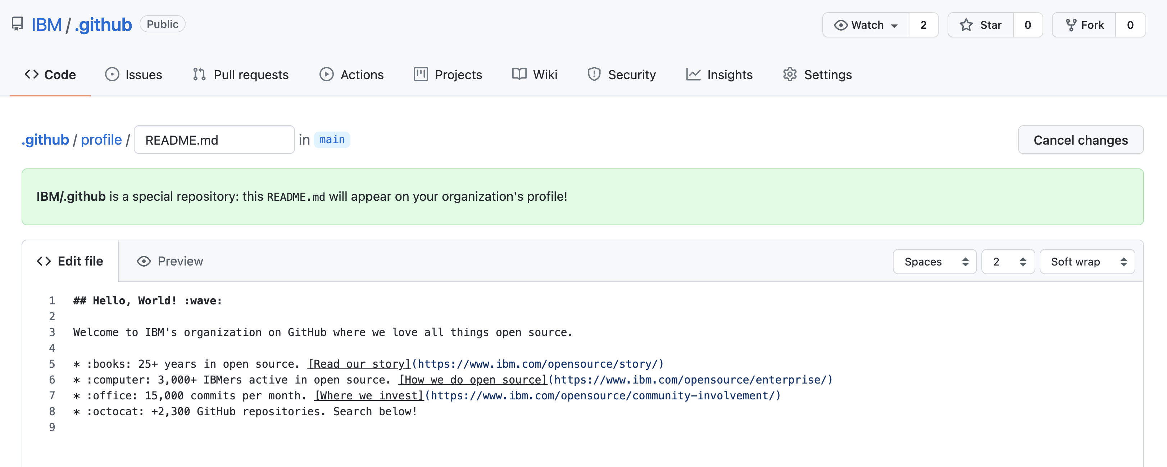The height and width of the screenshot is (467, 1167).
Task: Click the opensource/enterprise URL in line 6
Action: tap(690, 380)
